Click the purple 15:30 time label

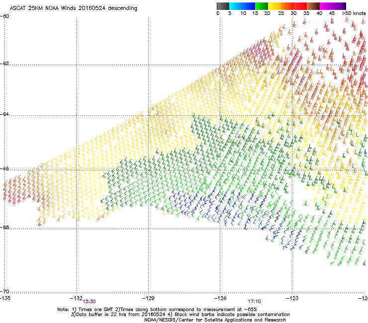(x=89, y=302)
